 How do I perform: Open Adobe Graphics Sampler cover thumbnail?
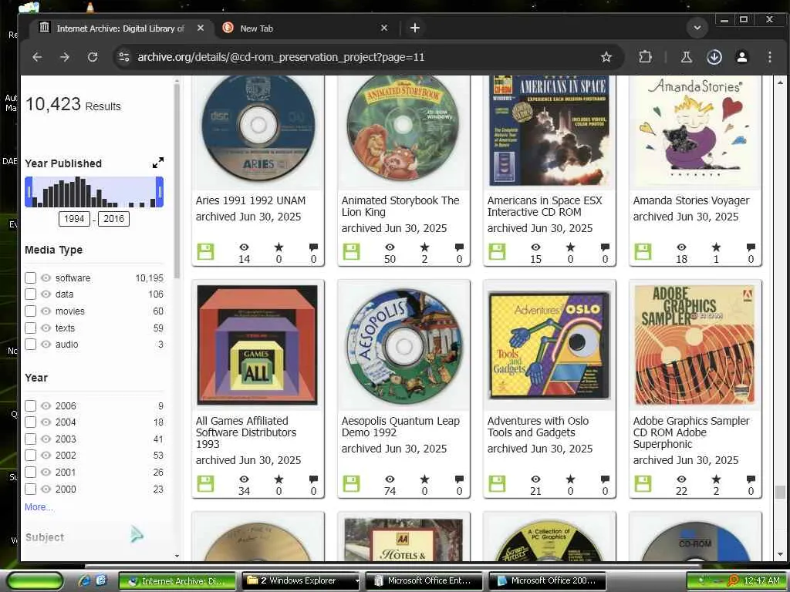point(695,345)
